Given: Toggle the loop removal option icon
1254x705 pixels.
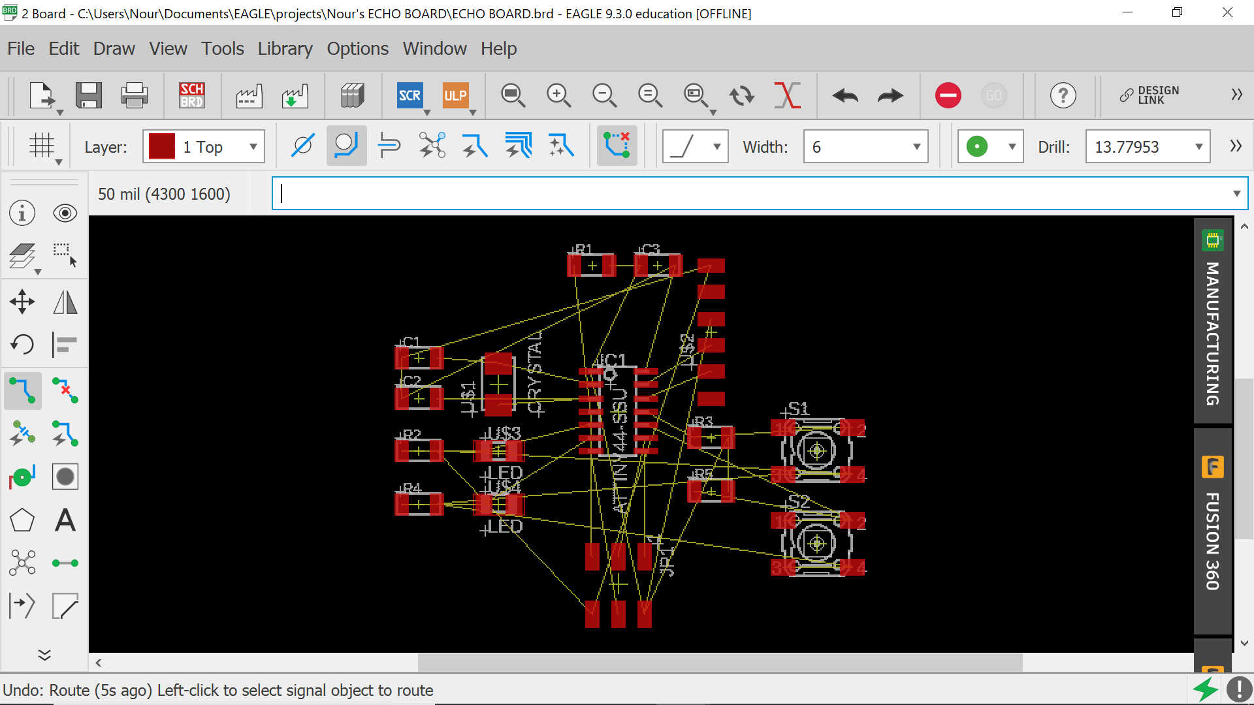Looking at the screenshot, I should (616, 146).
